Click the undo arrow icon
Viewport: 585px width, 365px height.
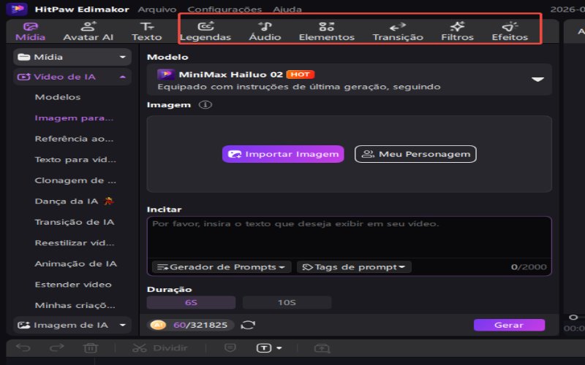[23, 348]
